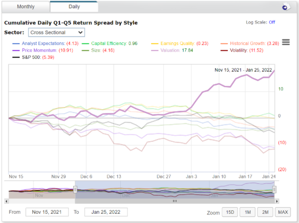Click the navigator scrollbar right arrow
Viewport: 299px width, 223px height.
coord(276,201)
